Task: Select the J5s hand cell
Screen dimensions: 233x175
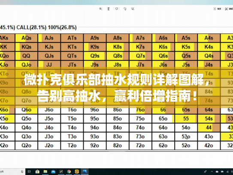Action: (x=186, y=65)
